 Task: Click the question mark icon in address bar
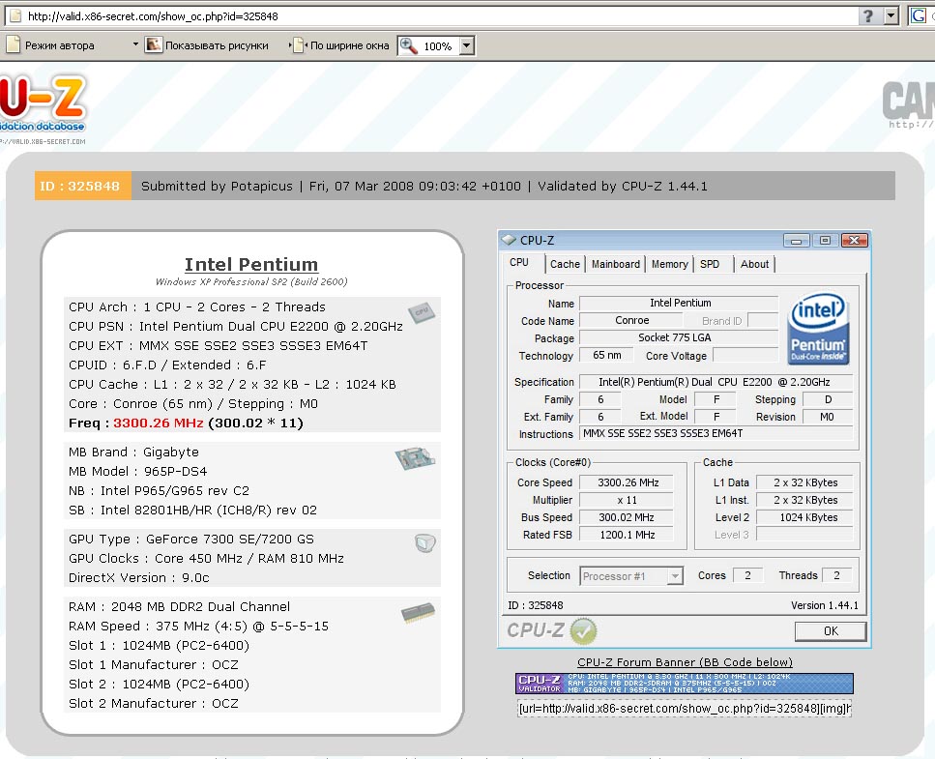tap(868, 16)
